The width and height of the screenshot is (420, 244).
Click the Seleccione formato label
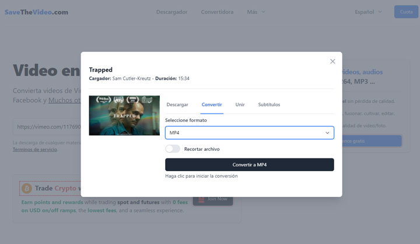coord(186,120)
